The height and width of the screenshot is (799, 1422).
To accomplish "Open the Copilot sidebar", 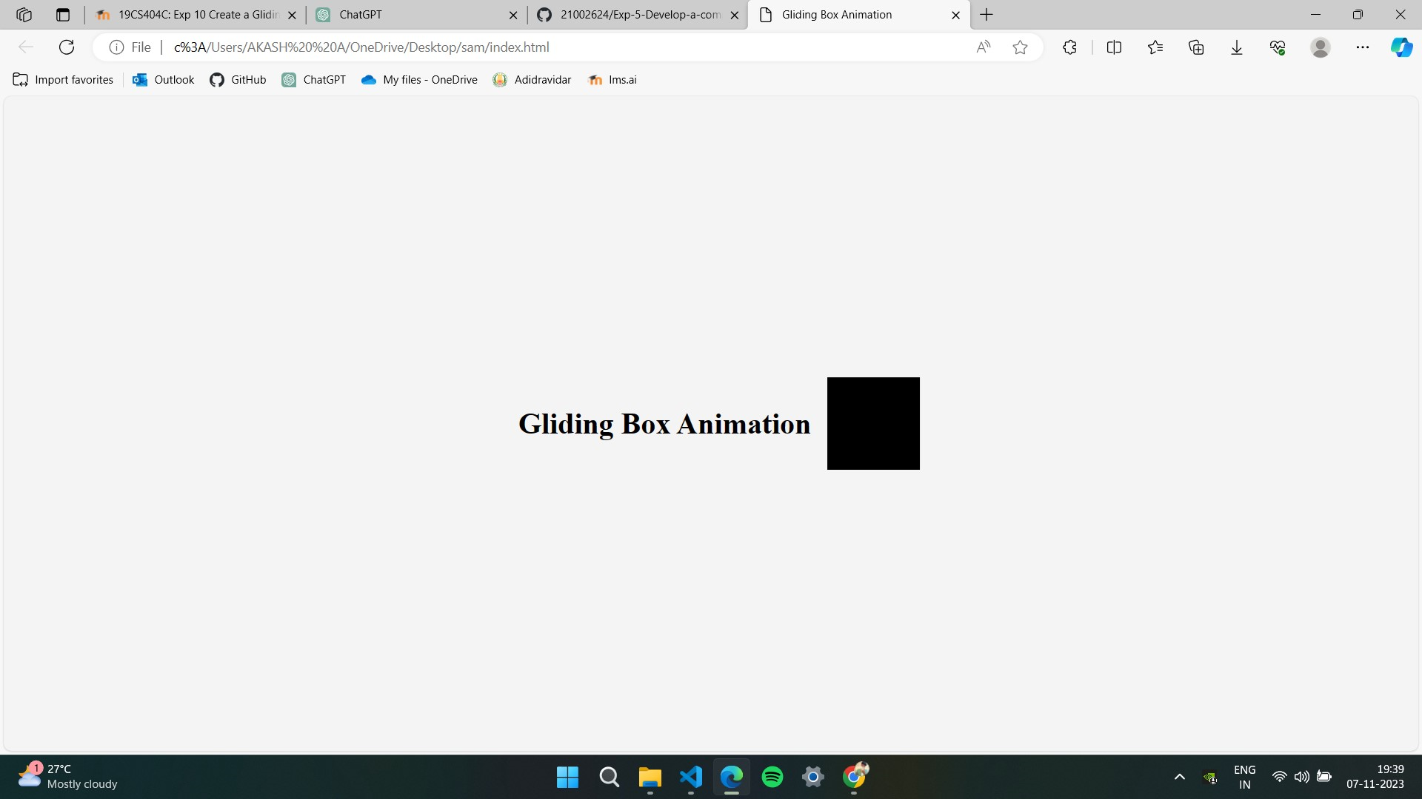I will pyautogui.click(x=1402, y=47).
